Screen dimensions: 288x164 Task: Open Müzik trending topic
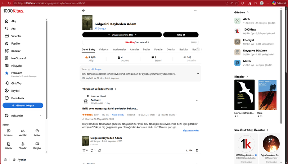click(x=247, y=61)
